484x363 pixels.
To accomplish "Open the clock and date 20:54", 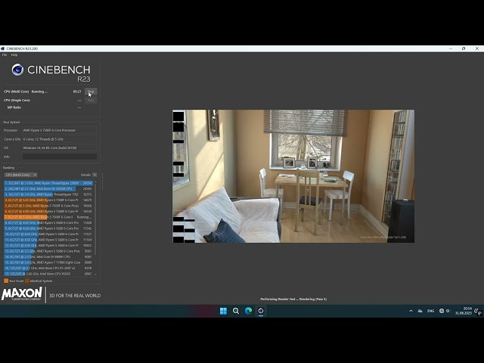I will pyautogui.click(x=464, y=311).
